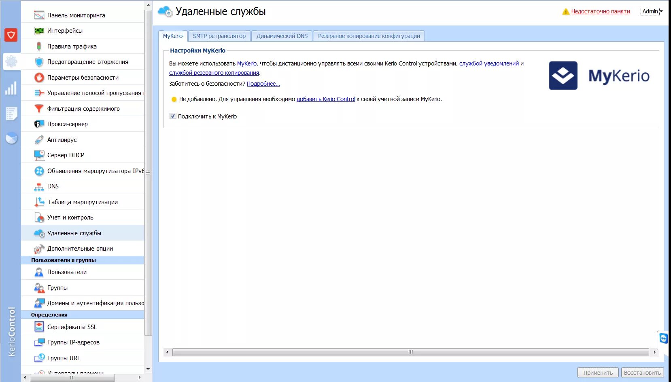Screen dimensions: 671x382
Task: Click the main panel scroll-right arrow
Action: click(654, 352)
